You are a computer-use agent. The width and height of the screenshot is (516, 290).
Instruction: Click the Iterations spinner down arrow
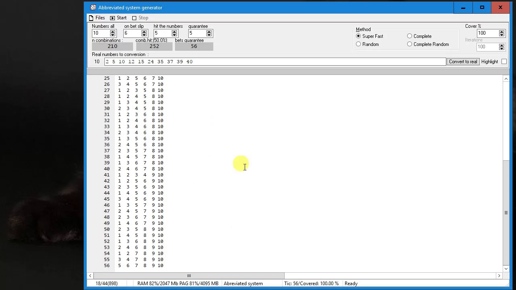(x=501, y=49)
